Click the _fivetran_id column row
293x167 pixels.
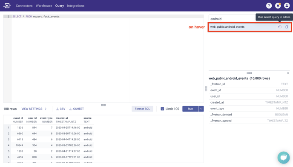click(x=249, y=84)
